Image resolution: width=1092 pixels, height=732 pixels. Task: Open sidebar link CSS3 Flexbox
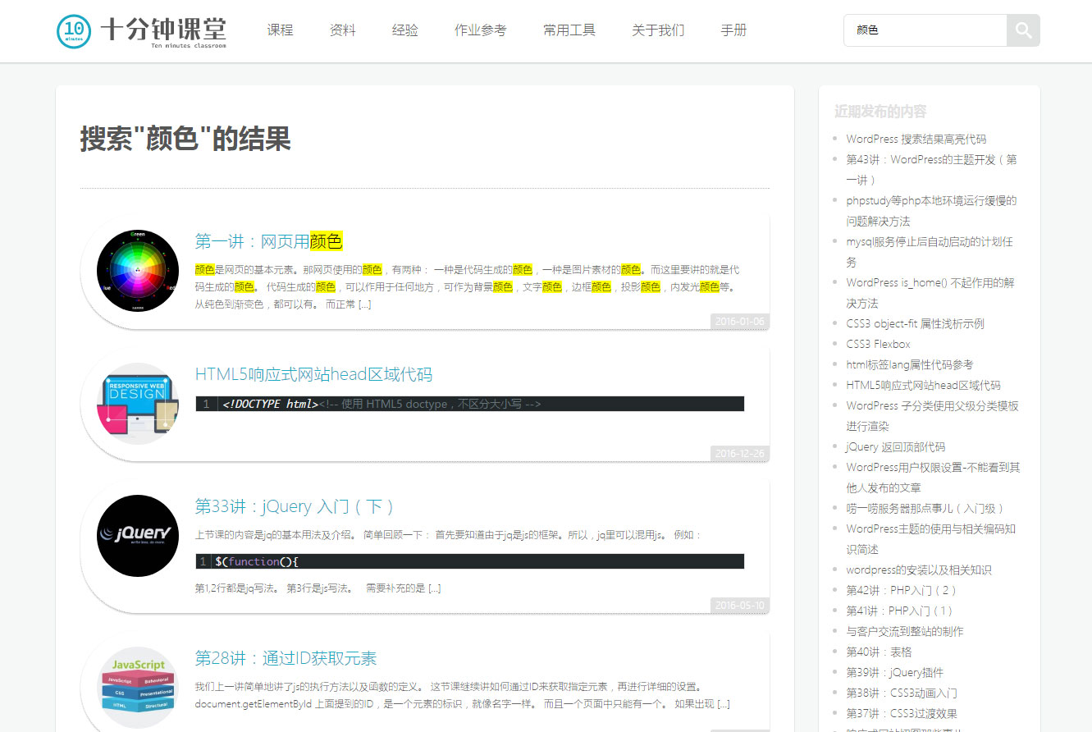[x=878, y=344]
